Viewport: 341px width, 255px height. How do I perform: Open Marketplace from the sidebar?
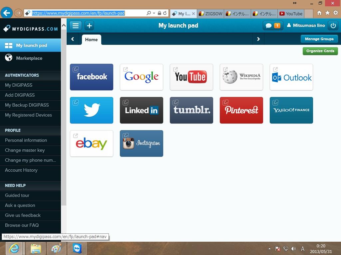click(30, 58)
